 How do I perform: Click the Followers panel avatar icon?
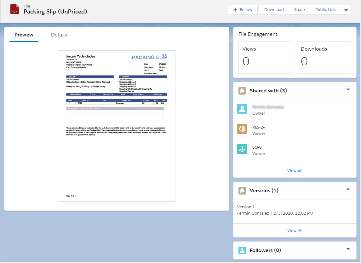(242, 250)
